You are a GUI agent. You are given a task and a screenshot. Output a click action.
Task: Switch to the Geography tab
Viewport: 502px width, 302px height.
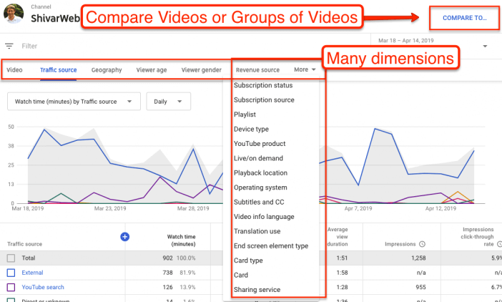click(107, 70)
